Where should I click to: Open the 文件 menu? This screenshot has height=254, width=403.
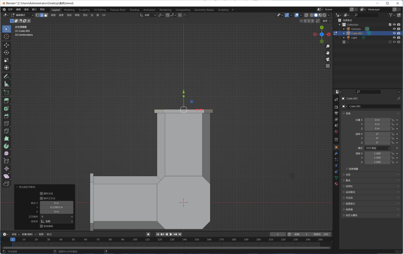click(10, 10)
